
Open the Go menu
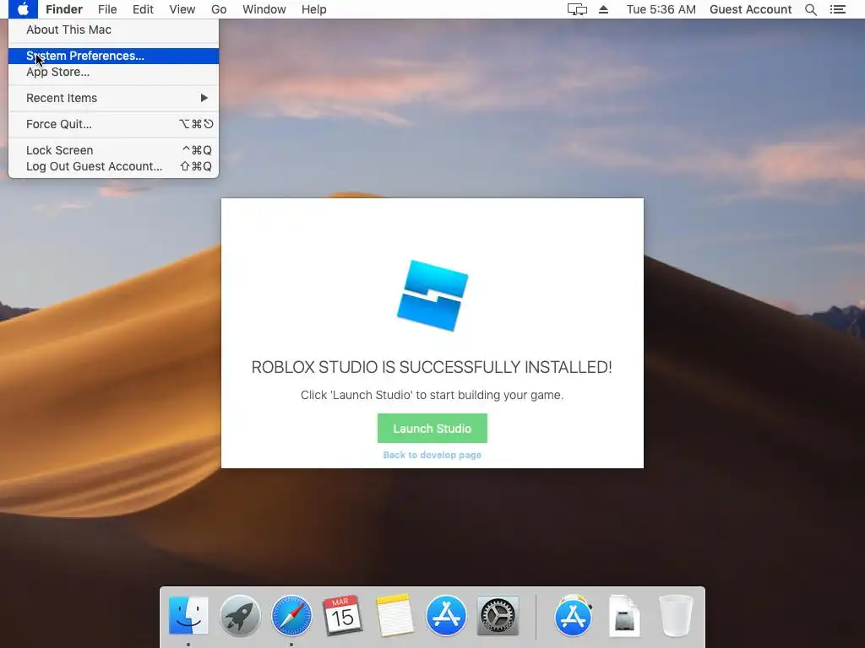tap(219, 9)
